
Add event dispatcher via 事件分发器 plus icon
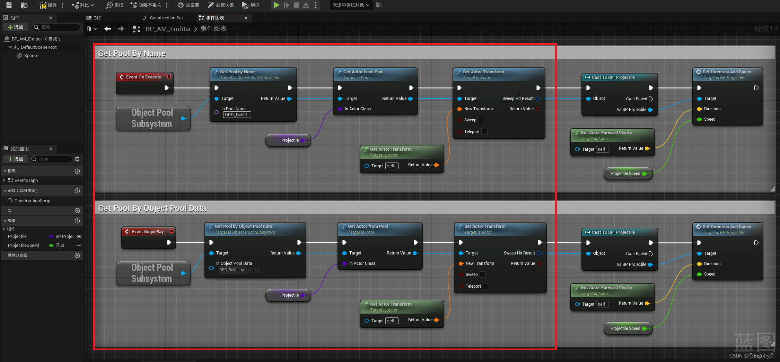tap(77, 256)
